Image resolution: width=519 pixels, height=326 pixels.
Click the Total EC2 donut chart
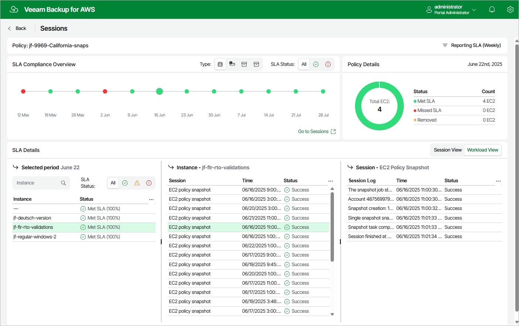coord(379,106)
